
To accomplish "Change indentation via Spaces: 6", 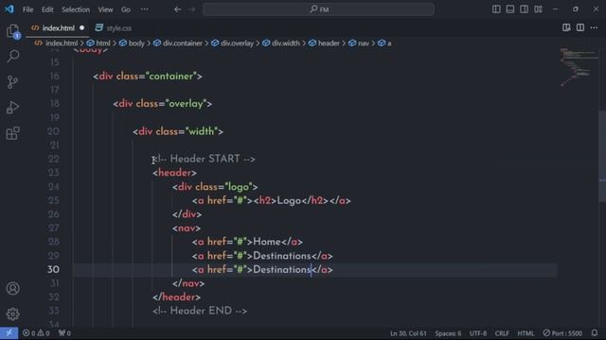I will pos(448,333).
